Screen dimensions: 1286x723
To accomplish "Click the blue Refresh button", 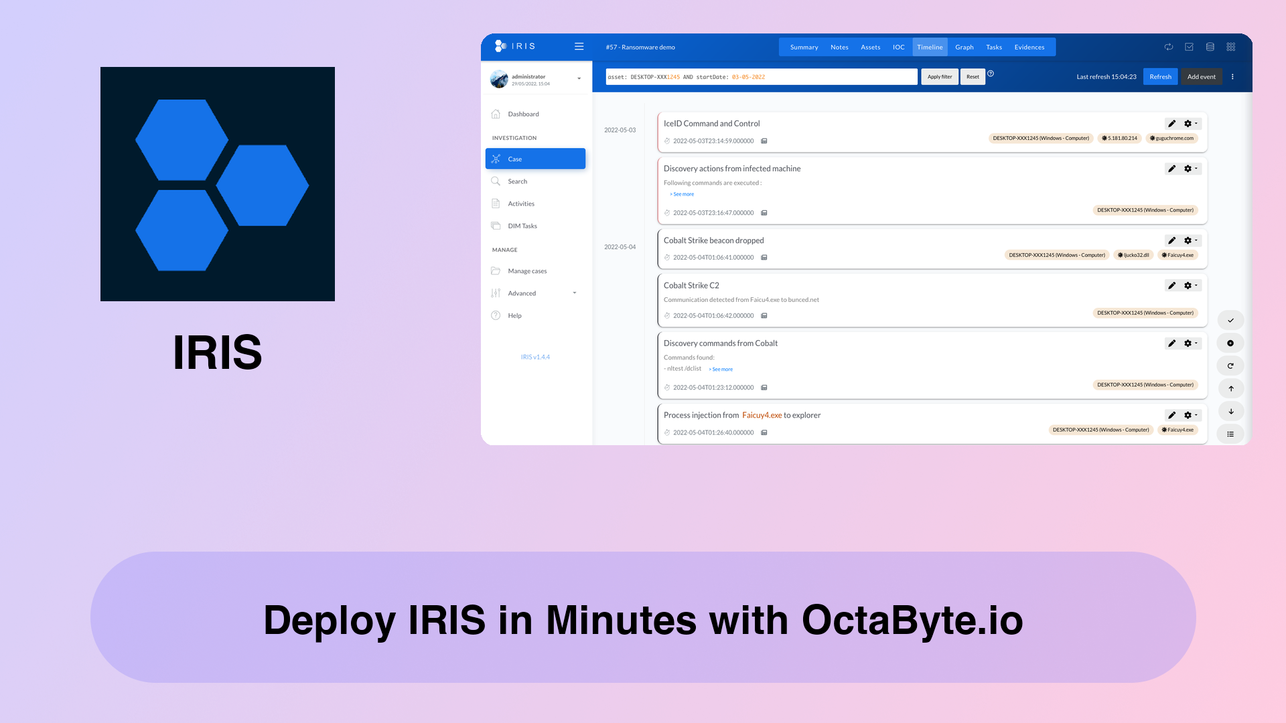I will [1160, 77].
